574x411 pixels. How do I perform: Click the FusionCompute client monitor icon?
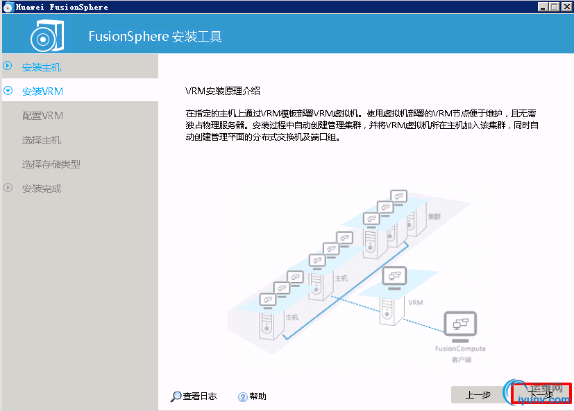460,326
